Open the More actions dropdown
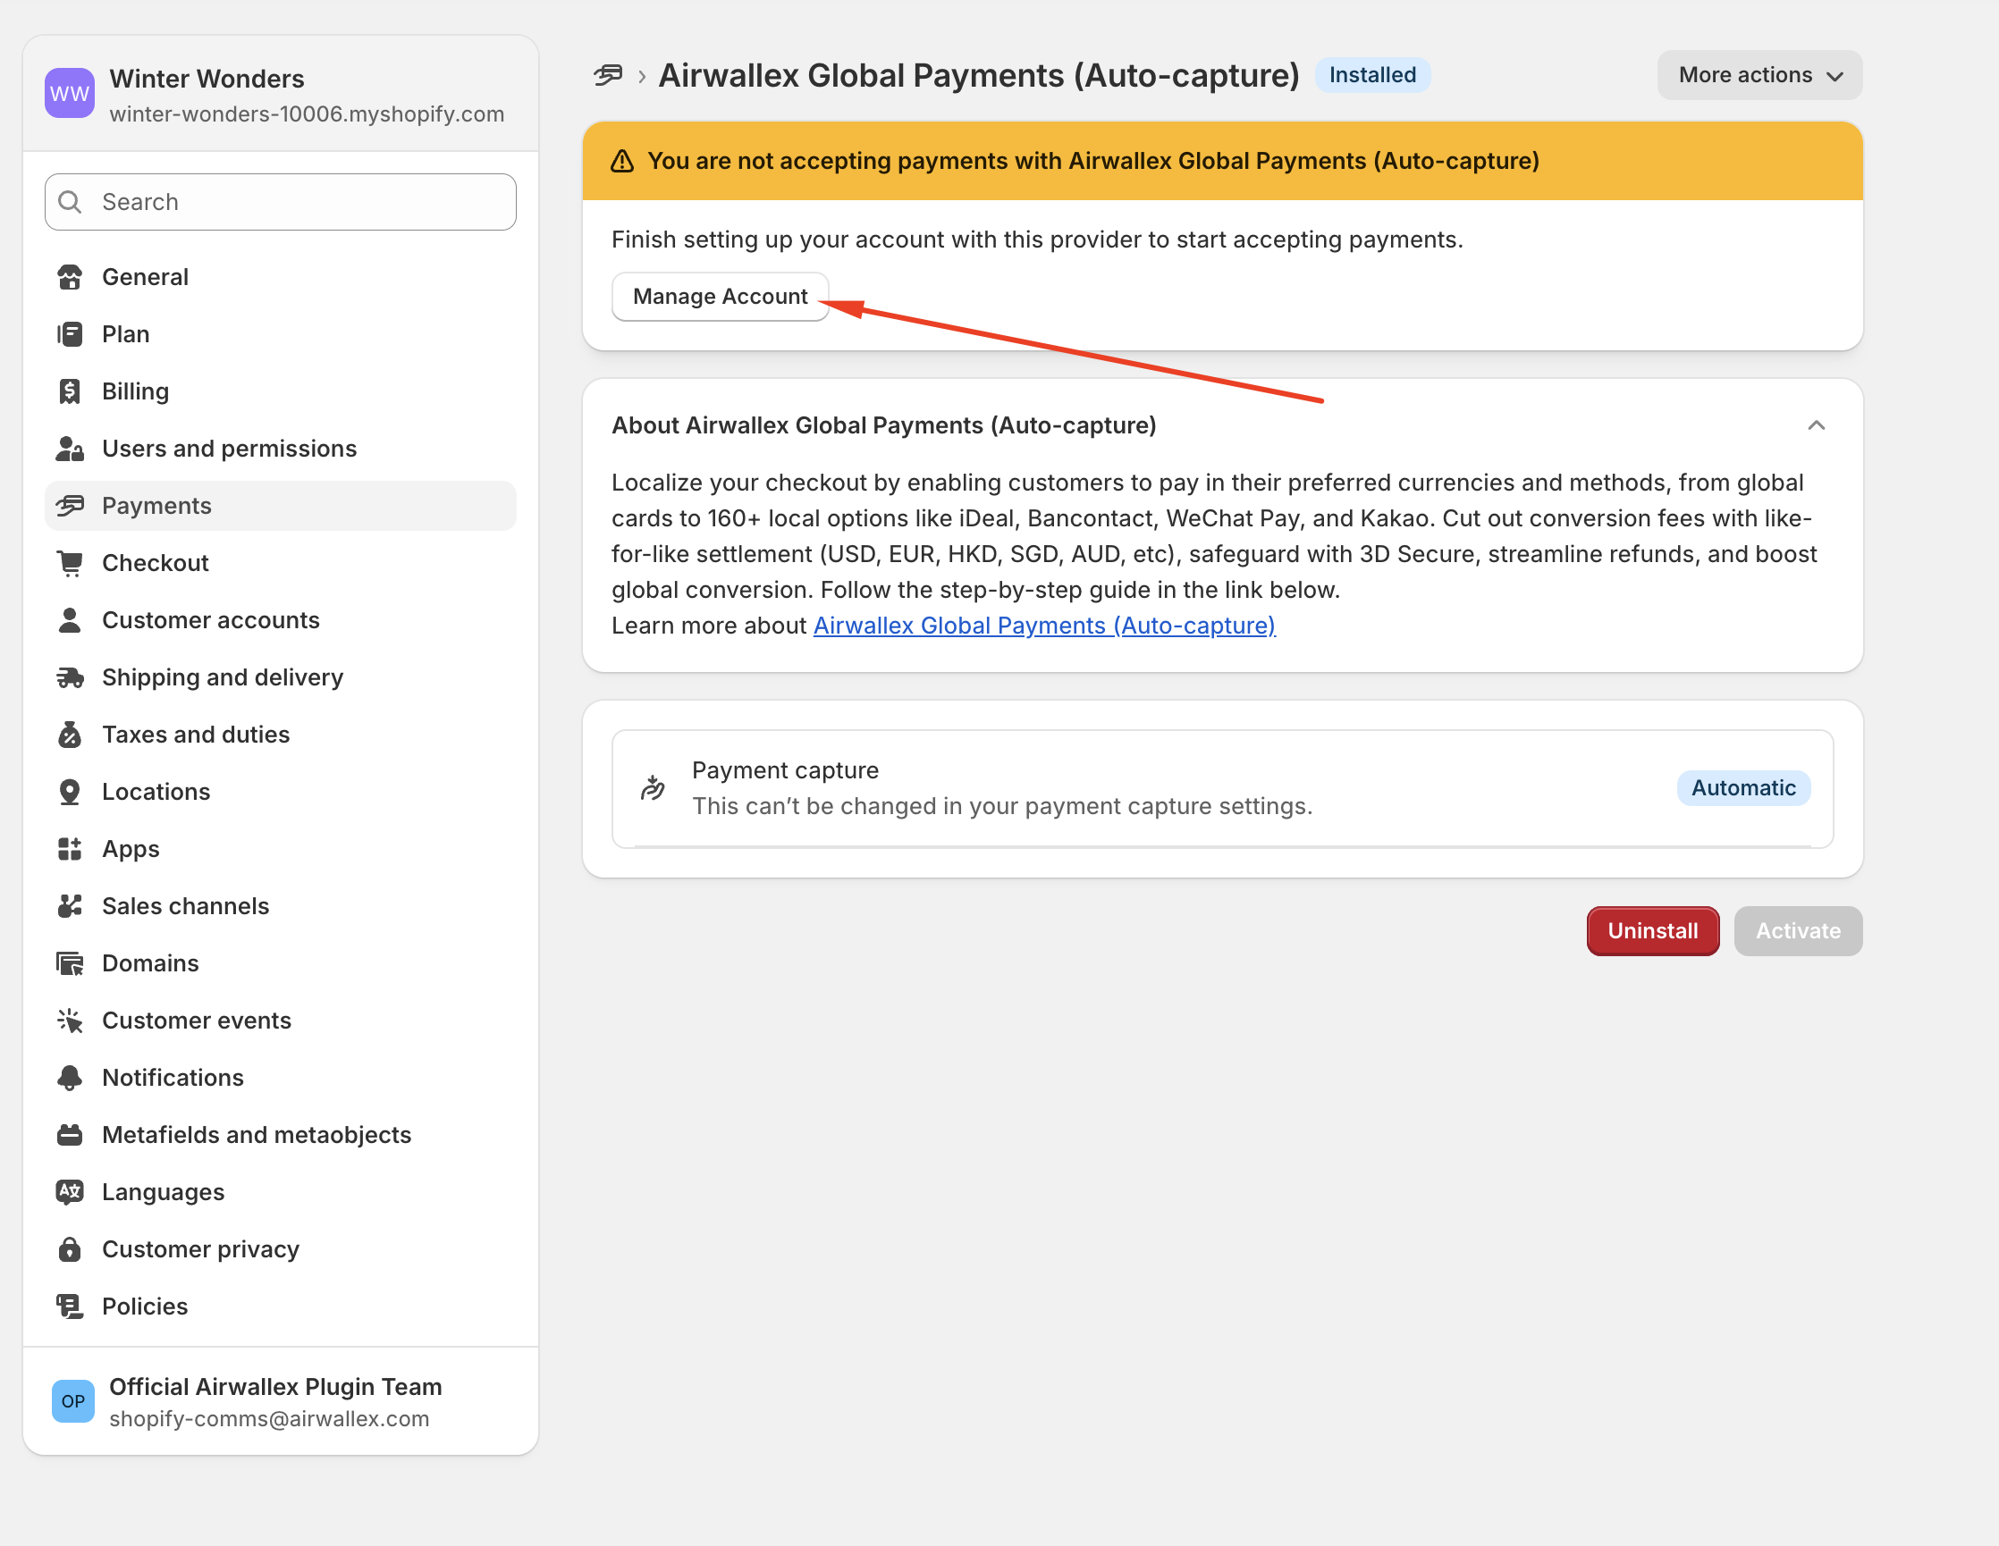The image size is (1999, 1546). pos(1759,75)
